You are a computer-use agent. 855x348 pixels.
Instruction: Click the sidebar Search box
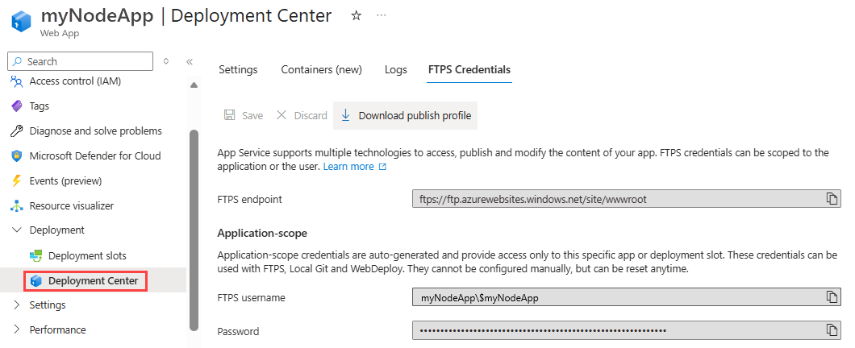point(81,61)
